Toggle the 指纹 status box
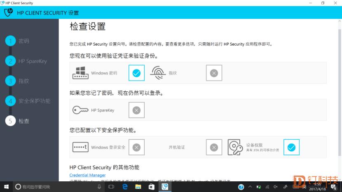 tap(214, 73)
